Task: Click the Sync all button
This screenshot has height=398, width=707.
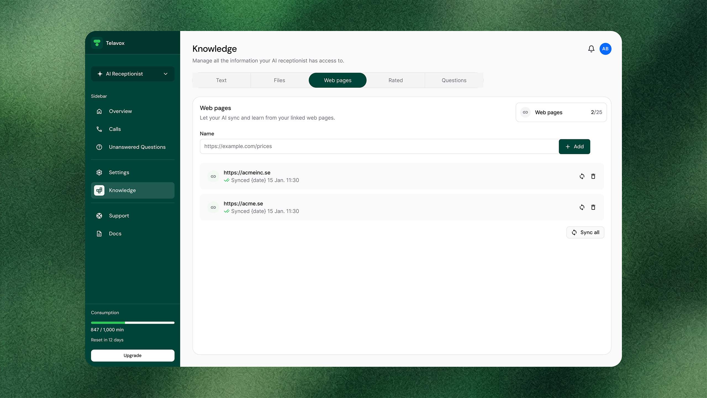Action: click(585, 232)
